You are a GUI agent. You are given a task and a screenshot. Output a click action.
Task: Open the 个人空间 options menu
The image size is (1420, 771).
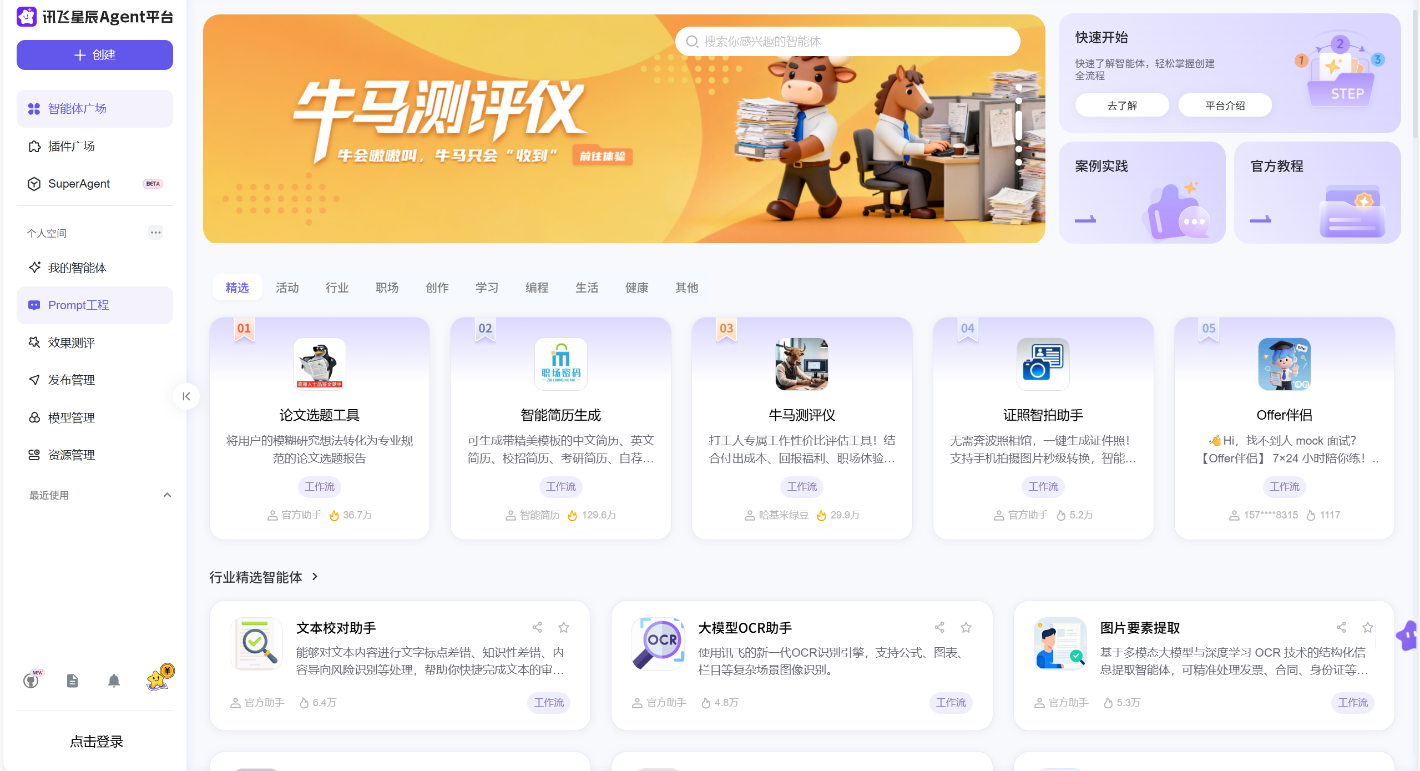tap(155, 233)
